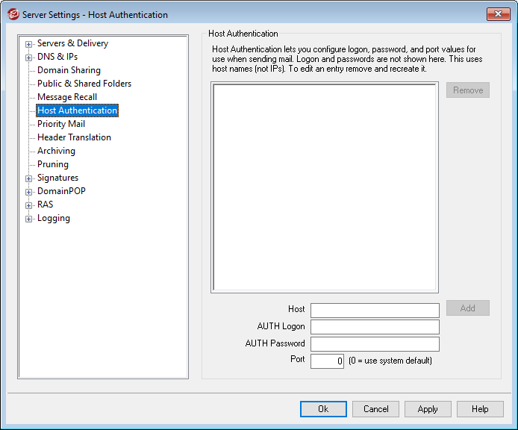This screenshot has height=430, width=518.
Task: Focus the AUTH Logon text box
Action: (x=375, y=327)
